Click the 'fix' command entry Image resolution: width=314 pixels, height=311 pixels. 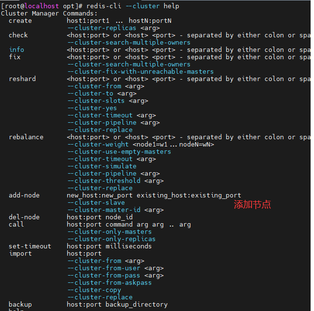point(15,57)
